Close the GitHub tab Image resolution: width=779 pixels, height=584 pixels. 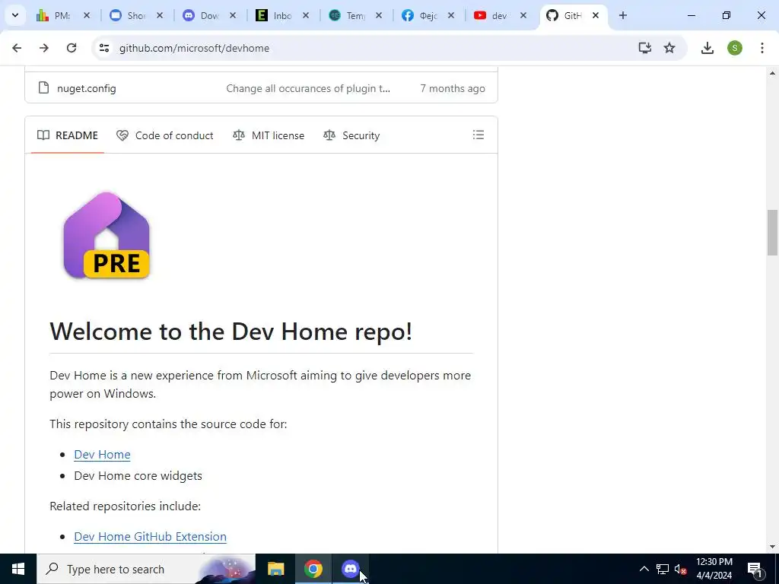tap(596, 15)
